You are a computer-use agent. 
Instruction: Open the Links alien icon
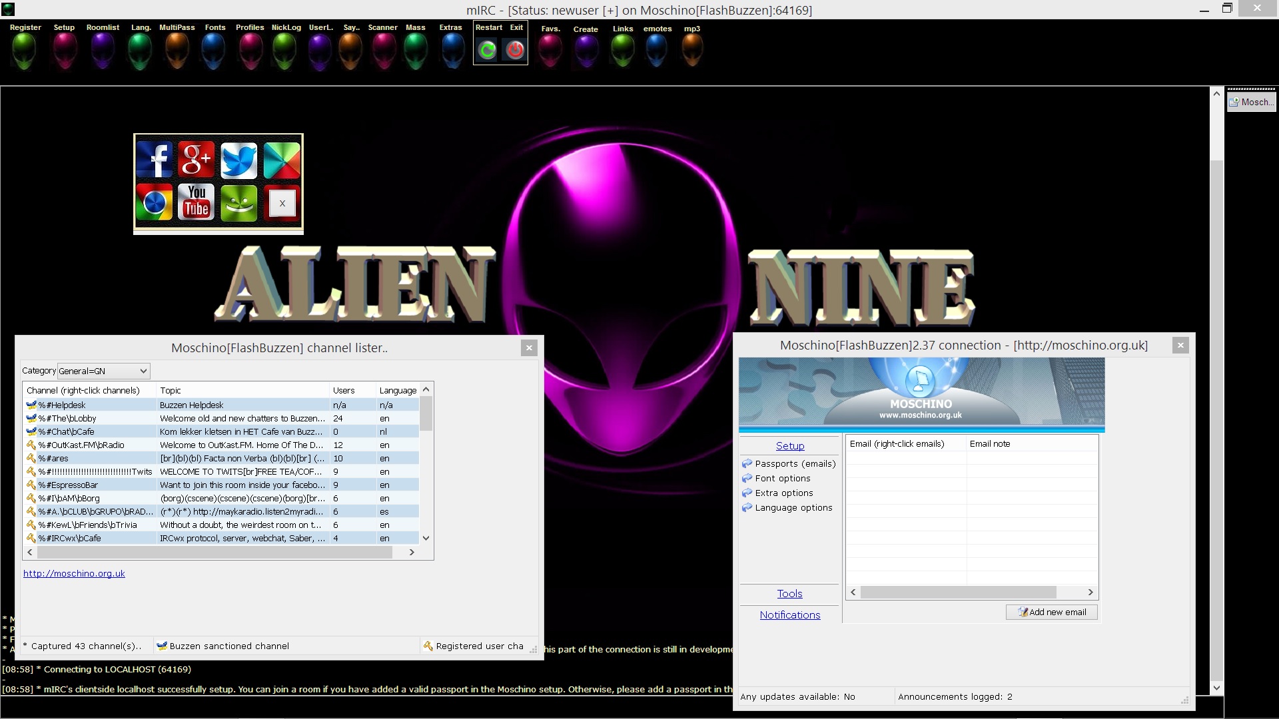[x=623, y=51]
